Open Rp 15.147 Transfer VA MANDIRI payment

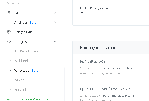pos(107,89)
